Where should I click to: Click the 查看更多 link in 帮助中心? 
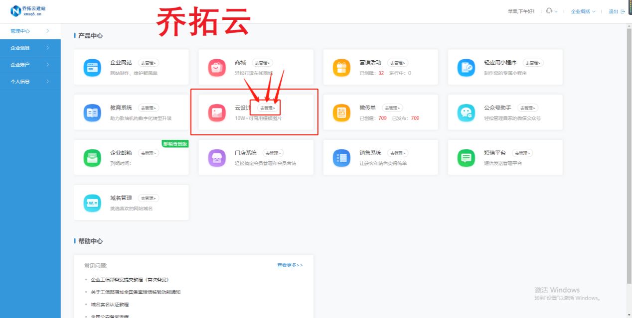(x=289, y=265)
